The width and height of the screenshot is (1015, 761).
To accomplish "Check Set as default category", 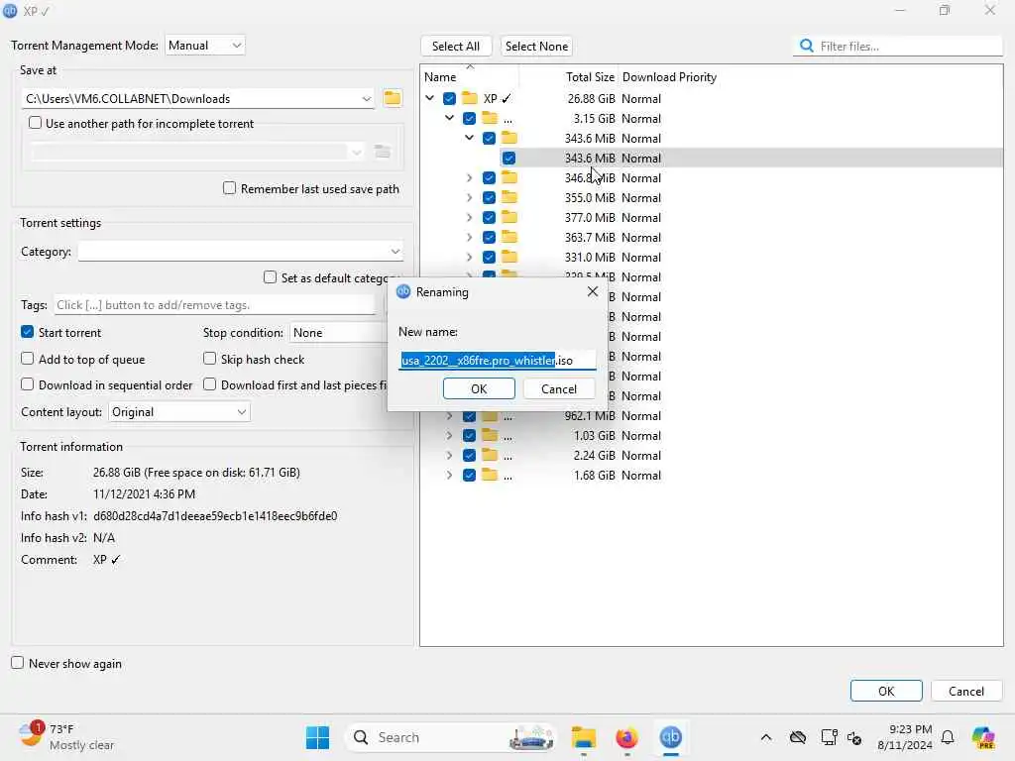I will pyautogui.click(x=270, y=277).
